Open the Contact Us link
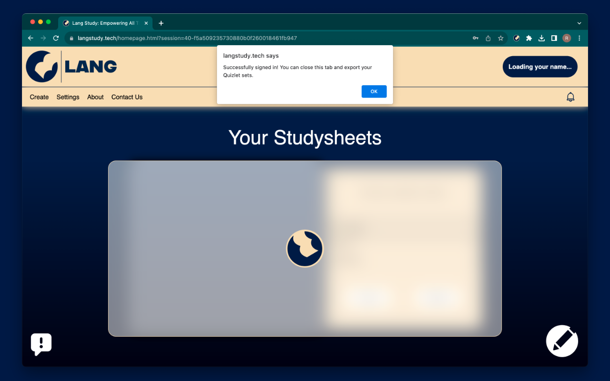This screenshot has height=381, width=610. click(x=127, y=97)
